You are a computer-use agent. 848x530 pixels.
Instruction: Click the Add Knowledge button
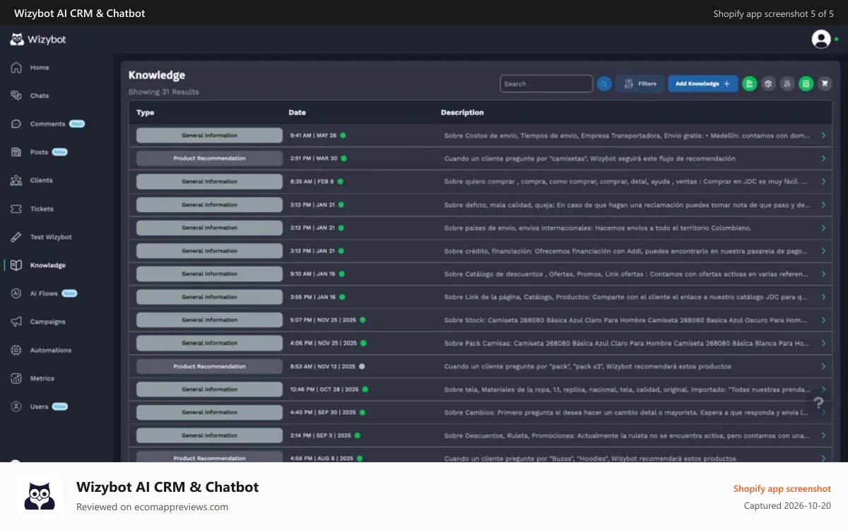click(x=703, y=84)
